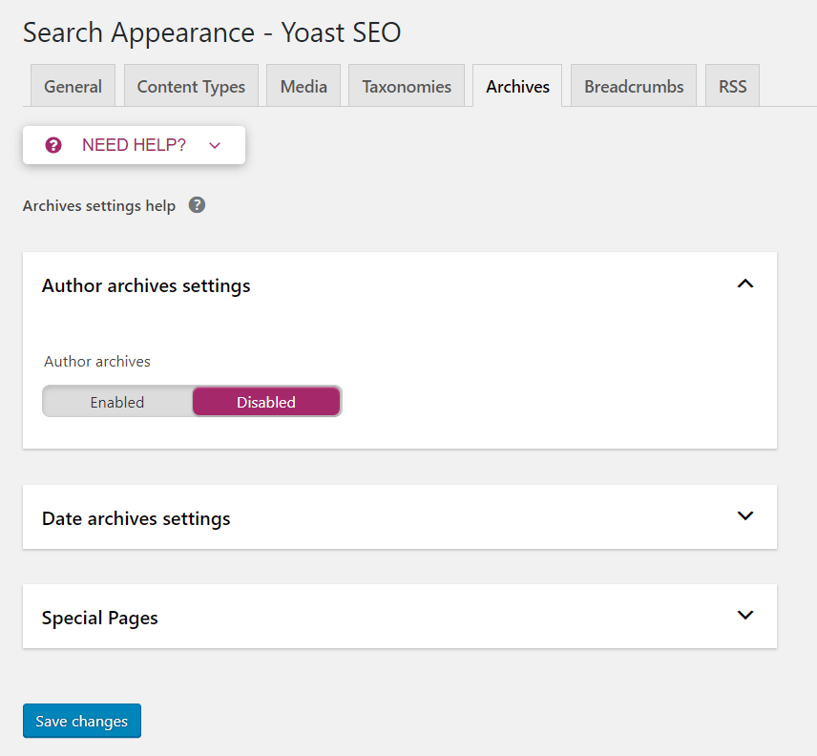Image resolution: width=817 pixels, height=756 pixels.
Task: Open the Content Types tab
Action: coord(191,86)
